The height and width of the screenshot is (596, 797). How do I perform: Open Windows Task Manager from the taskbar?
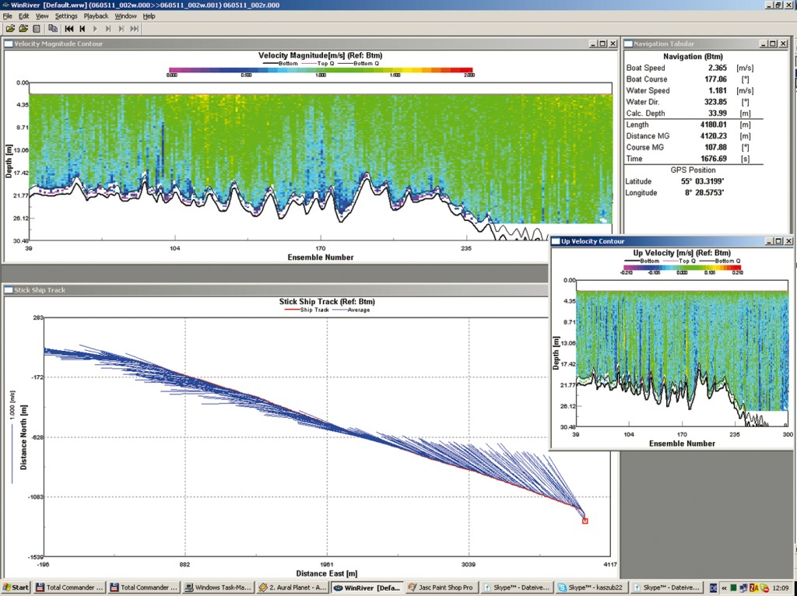tap(217, 588)
